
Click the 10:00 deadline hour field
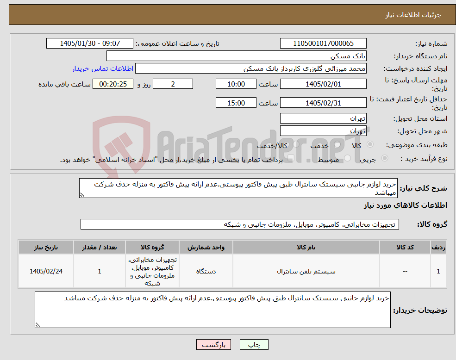click(236, 84)
